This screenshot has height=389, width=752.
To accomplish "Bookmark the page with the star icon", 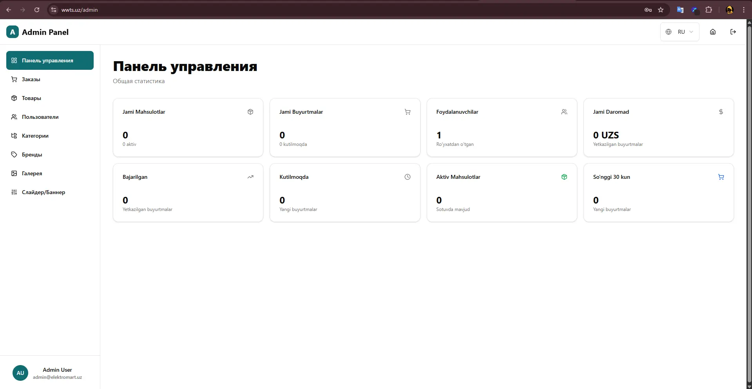I will coord(661,10).
